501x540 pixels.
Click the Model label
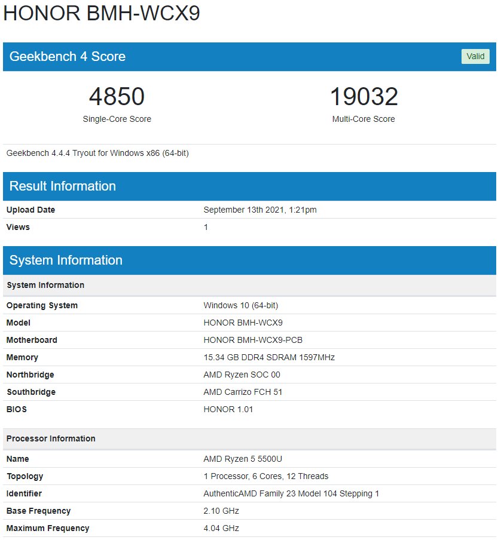19,323
